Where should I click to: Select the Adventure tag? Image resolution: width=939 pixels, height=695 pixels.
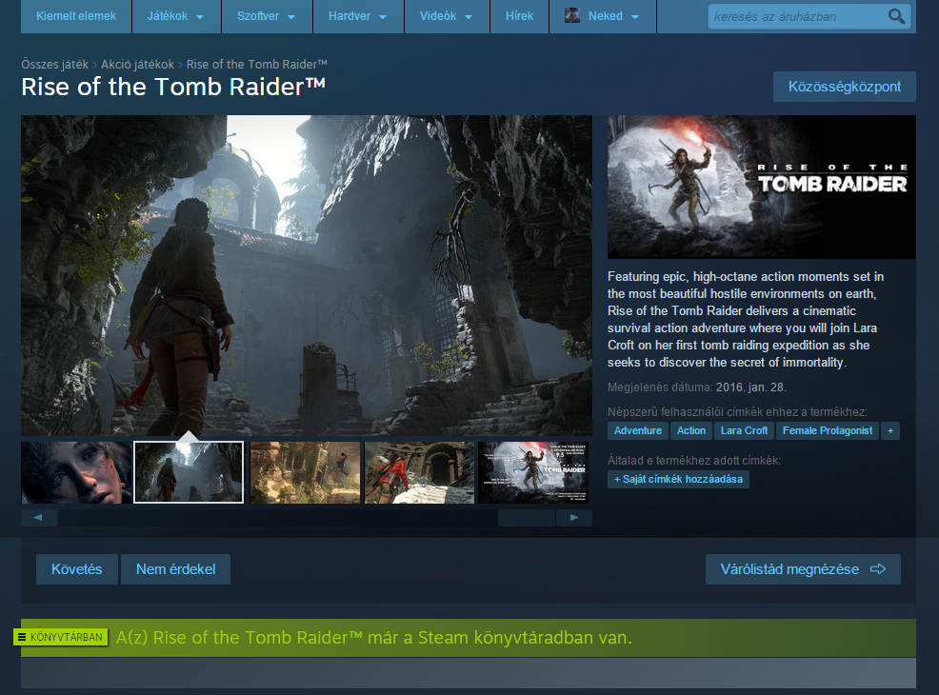click(638, 430)
